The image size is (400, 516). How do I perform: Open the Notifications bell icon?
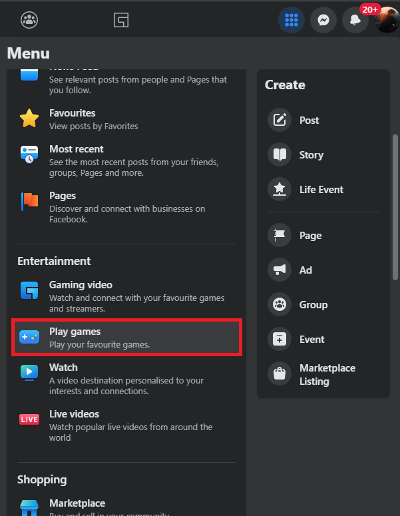[x=355, y=20]
